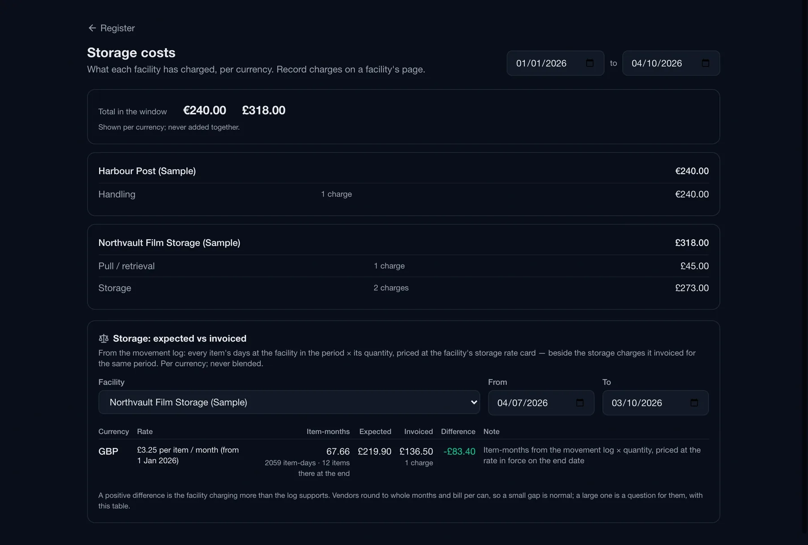Screen dimensions: 808x545
Task: Edit the window start date 01/01/2026 field
Action: pos(555,63)
